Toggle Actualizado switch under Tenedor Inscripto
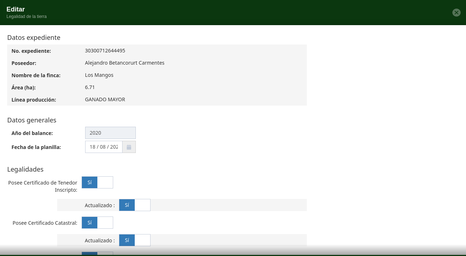Image resolution: width=466 pixels, height=256 pixels. (x=135, y=205)
